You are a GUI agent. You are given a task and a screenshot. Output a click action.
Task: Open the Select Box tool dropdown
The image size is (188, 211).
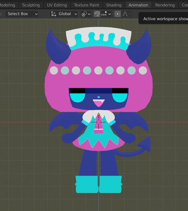(x=22, y=14)
